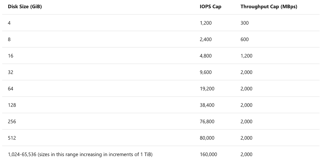This screenshot has height=164, width=321.
Task: Click the disk size 32 cell
Action: coord(11,72)
